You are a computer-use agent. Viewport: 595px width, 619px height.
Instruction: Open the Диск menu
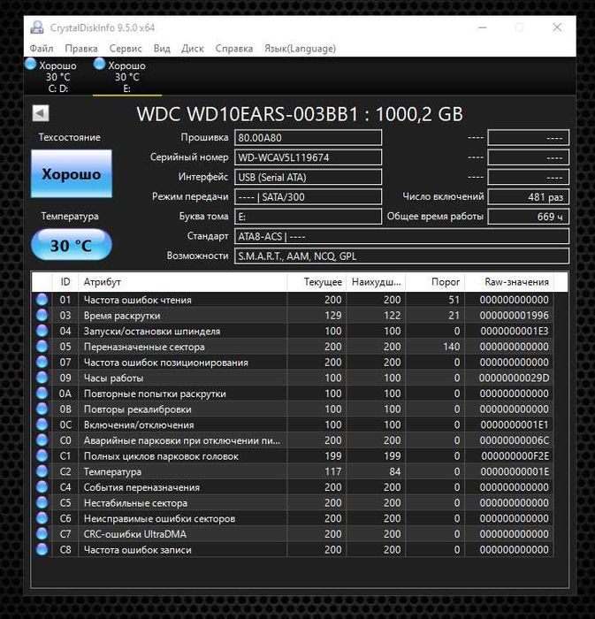click(x=193, y=48)
